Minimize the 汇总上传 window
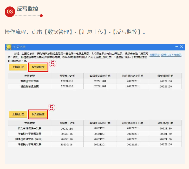This screenshot has height=169, width=189. pyautogui.click(x=177, y=47)
